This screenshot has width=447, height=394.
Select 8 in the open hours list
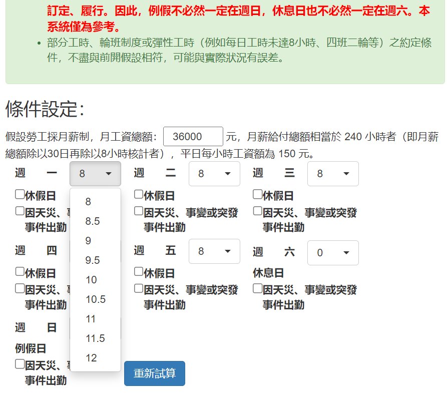point(95,202)
